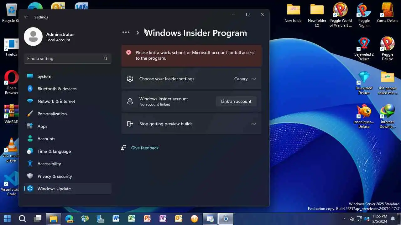Viewport: 401px width, 225px height.
Task: Select the Insaniquarium Deluxe shortcut
Action: tap(364, 116)
